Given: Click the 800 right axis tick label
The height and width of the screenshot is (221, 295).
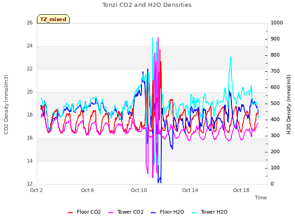Looking at the screenshot, I should [275, 55].
